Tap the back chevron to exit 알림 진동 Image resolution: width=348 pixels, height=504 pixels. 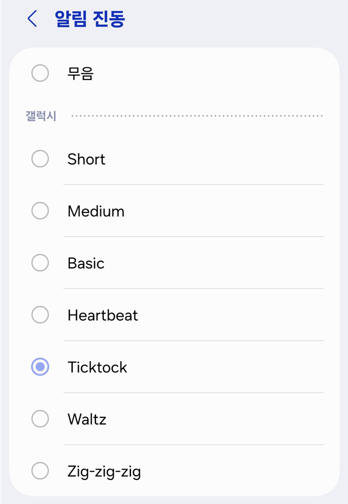tap(31, 18)
